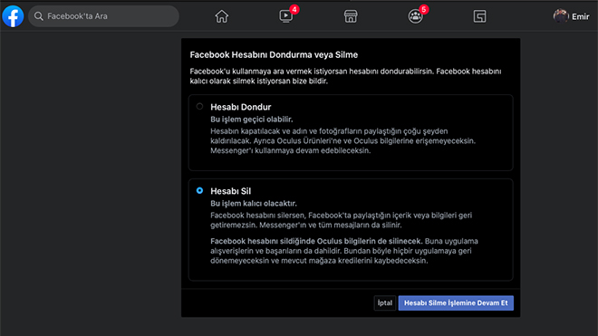Screen dimensions: 598x336
Task: Open the Watch video icon
Action: pos(285,16)
